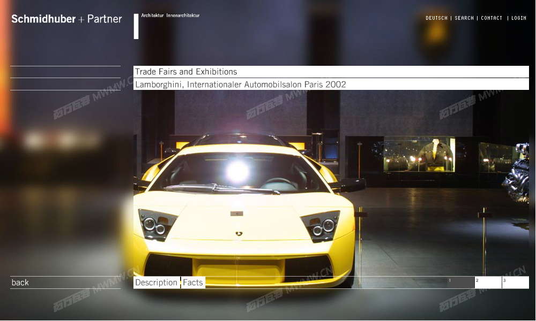Click the Lamborghini Paris 2002 project title
The width and height of the screenshot is (536, 321).
pyautogui.click(x=331, y=84)
